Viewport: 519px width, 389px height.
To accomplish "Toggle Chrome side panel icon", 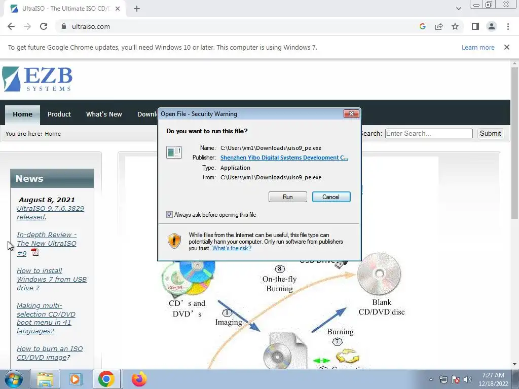I will 475,26.
